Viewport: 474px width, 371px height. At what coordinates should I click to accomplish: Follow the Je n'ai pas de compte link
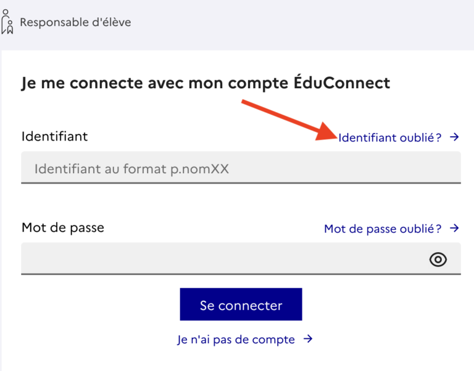point(236,340)
